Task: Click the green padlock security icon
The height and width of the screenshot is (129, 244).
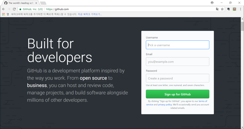Action: click(20, 9)
